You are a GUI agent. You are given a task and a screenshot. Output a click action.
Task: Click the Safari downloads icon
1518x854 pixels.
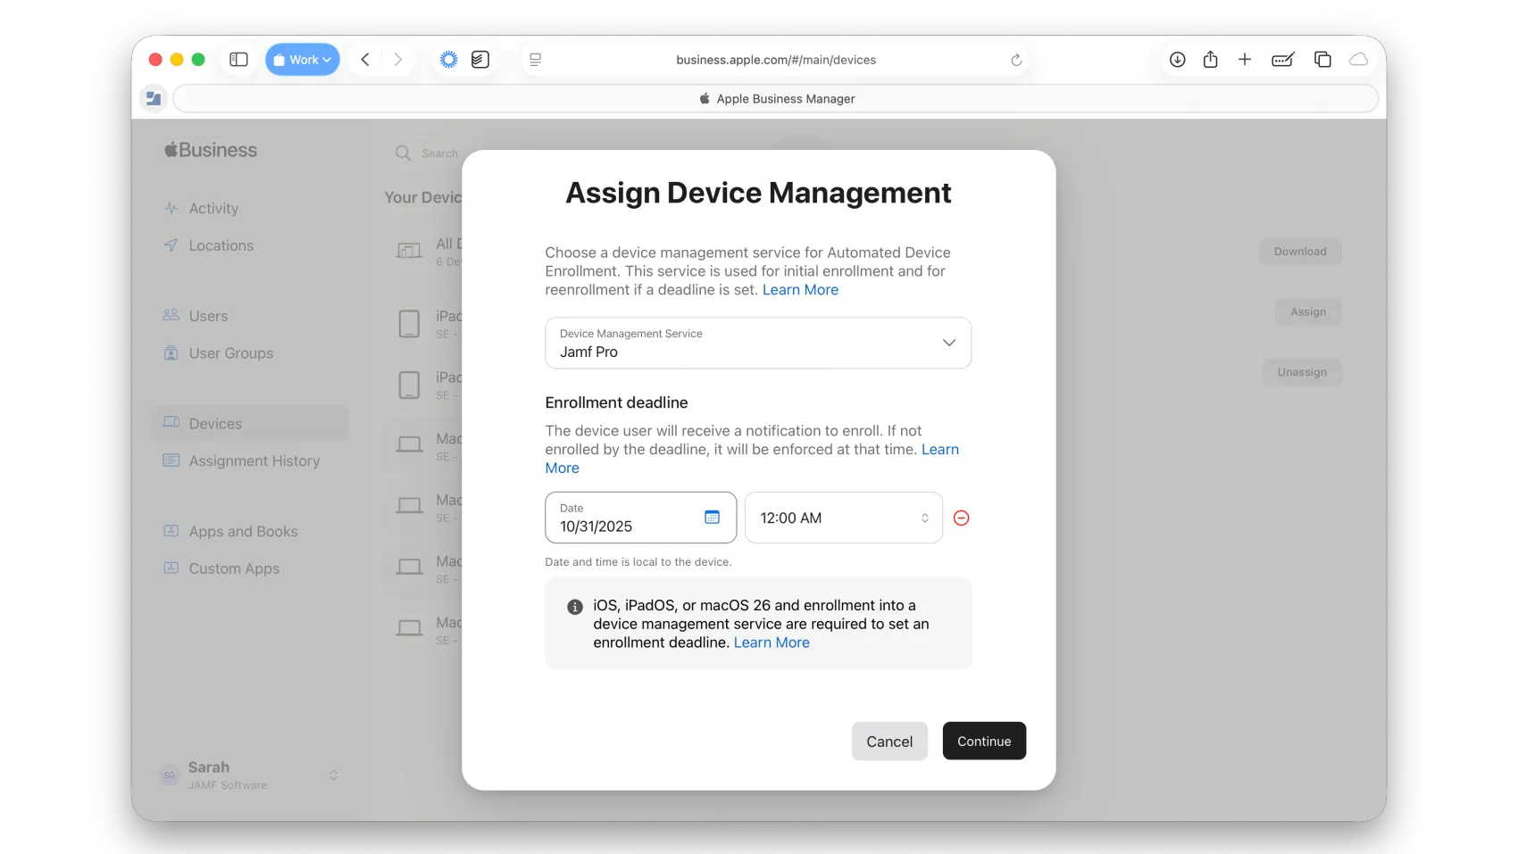[1177, 60]
